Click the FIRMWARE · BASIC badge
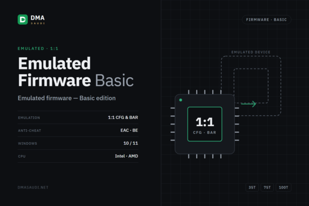309x206 pixels. tap(266, 20)
